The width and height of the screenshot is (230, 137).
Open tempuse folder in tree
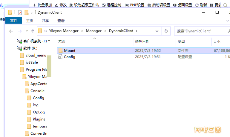point(37,126)
